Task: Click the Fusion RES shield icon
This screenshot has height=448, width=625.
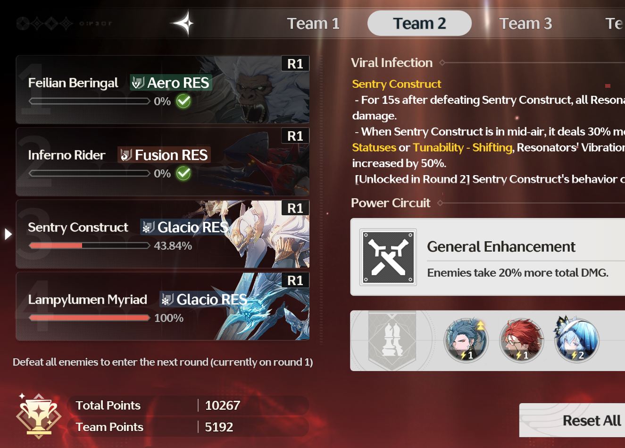Action: tap(125, 155)
